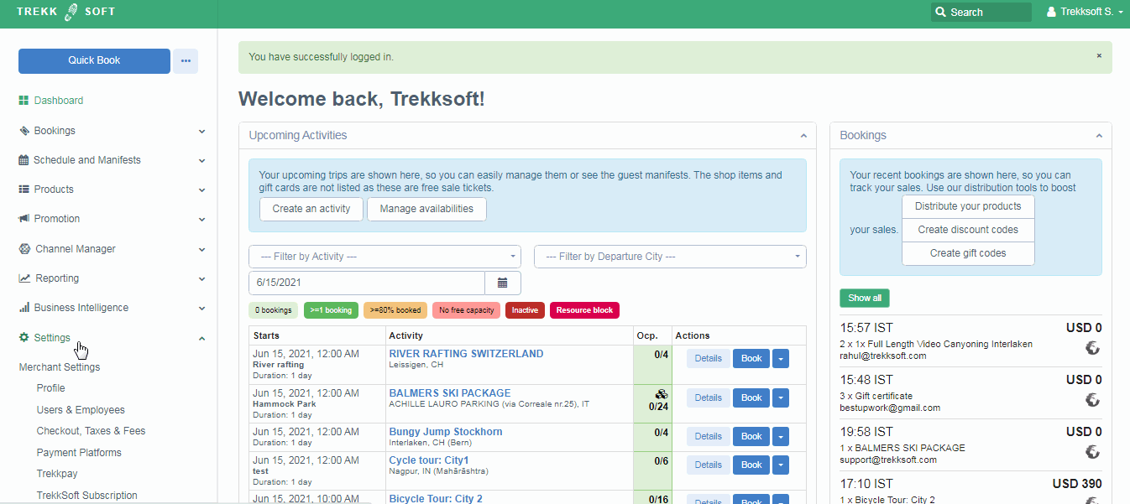Click the Bookings tag icon in sidebar
The width and height of the screenshot is (1130, 504).
[x=22, y=130]
